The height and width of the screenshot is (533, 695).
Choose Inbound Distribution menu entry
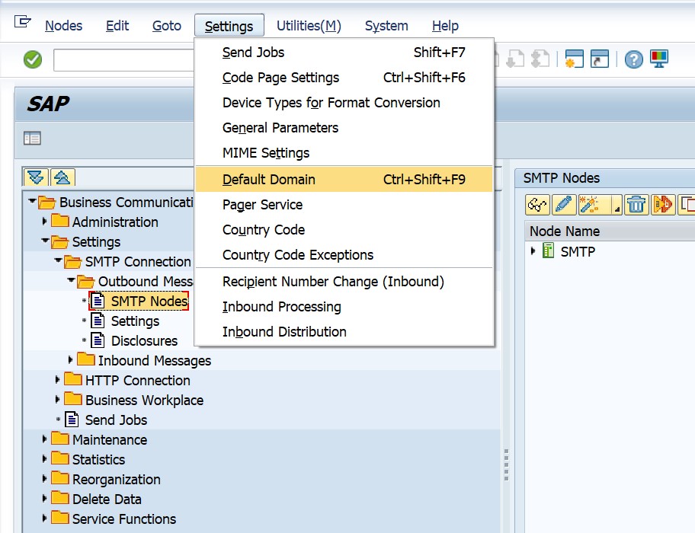(344, 332)
